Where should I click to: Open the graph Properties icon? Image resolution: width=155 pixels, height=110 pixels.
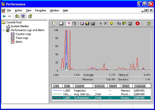pos(130,24)
